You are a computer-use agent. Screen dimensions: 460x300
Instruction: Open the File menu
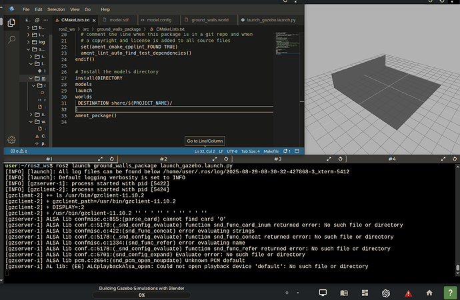click(26, 11)
